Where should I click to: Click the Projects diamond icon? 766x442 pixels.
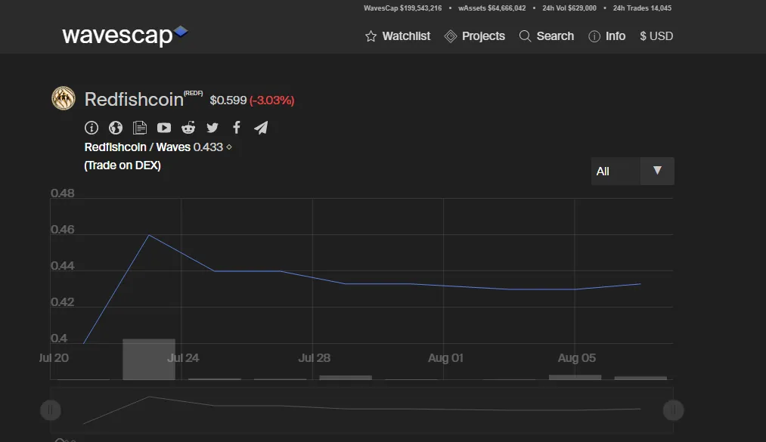coord(451,36)
